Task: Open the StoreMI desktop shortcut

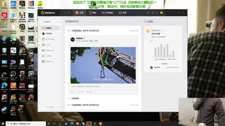Action: (x=4, y=98)
